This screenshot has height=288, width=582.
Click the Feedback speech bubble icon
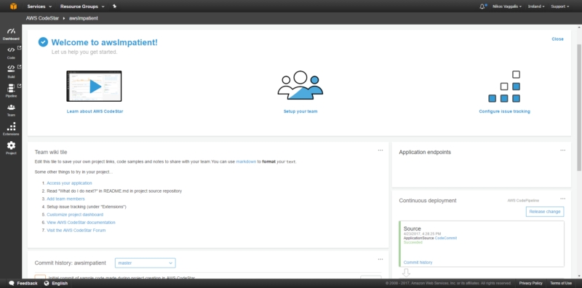click(x=12, y=283)
